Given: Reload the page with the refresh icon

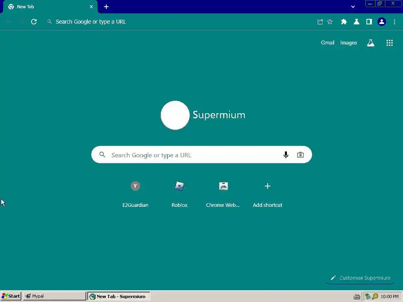Looking at the screenshot, I should tap(34, 22).
